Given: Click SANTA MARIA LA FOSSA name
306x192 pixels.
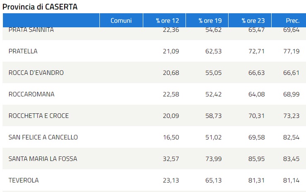Looking at the screenshot, I should coord(43,159).
